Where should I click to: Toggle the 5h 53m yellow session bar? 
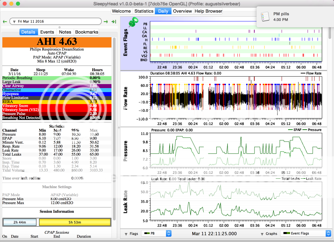click(x=75, y=222)
